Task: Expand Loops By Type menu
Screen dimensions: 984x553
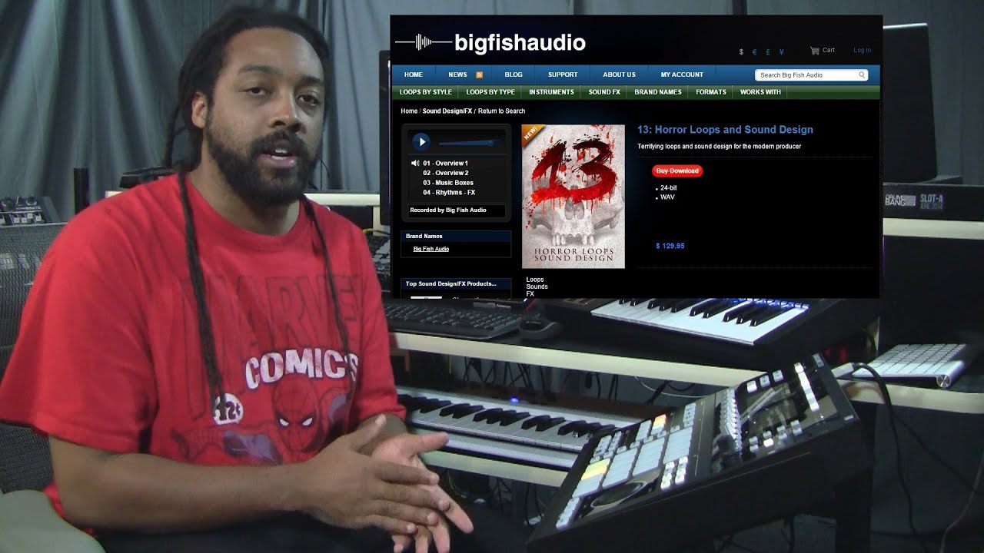Action: click(490, 92)
